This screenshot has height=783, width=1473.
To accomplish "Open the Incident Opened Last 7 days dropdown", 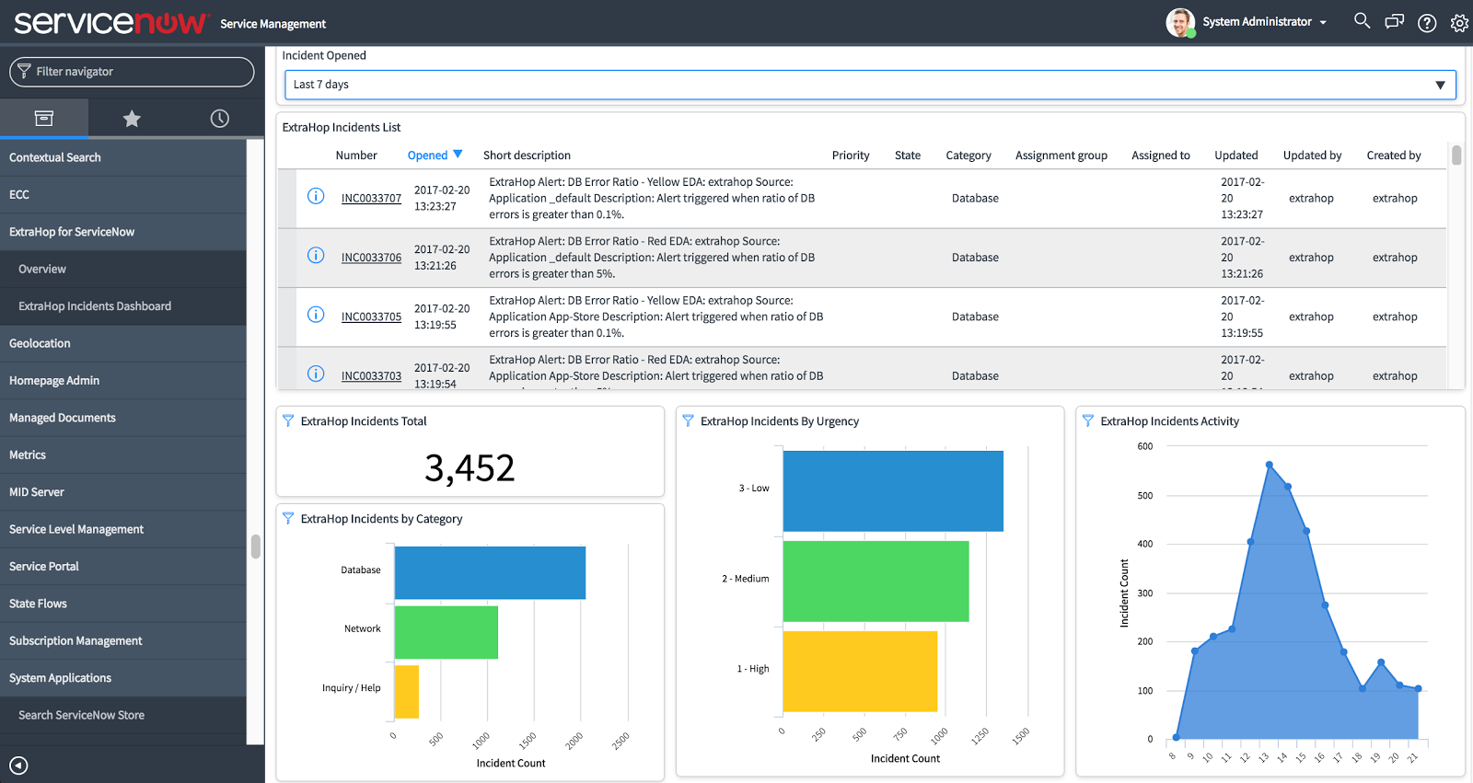I will [870, 85].
